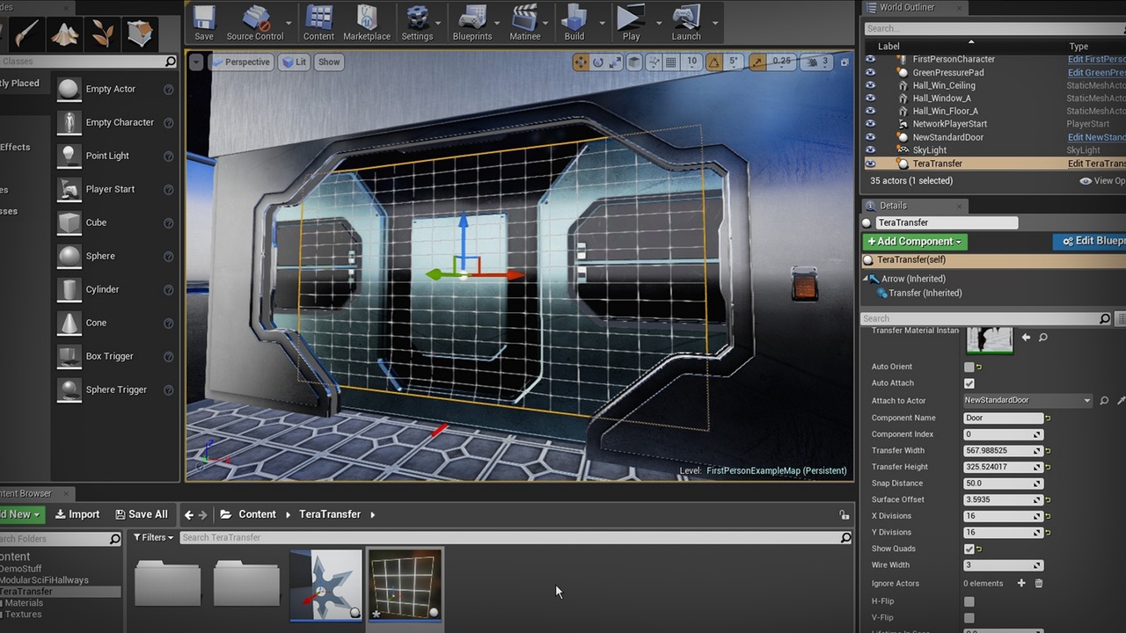Click the Content toolbar icon
The width and height of the screenshot is (1126, 633).
pos(318,23)
